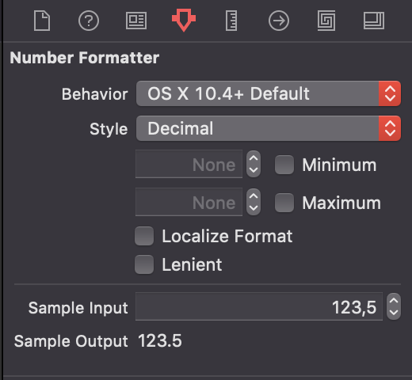Toggle the Lenient checkbox
412x380 pixels.
coord(144,264)
